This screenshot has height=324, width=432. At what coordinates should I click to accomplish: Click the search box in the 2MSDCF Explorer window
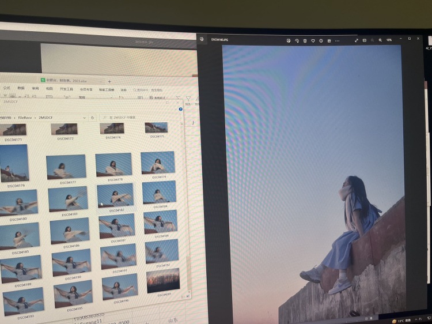[140, 118]
